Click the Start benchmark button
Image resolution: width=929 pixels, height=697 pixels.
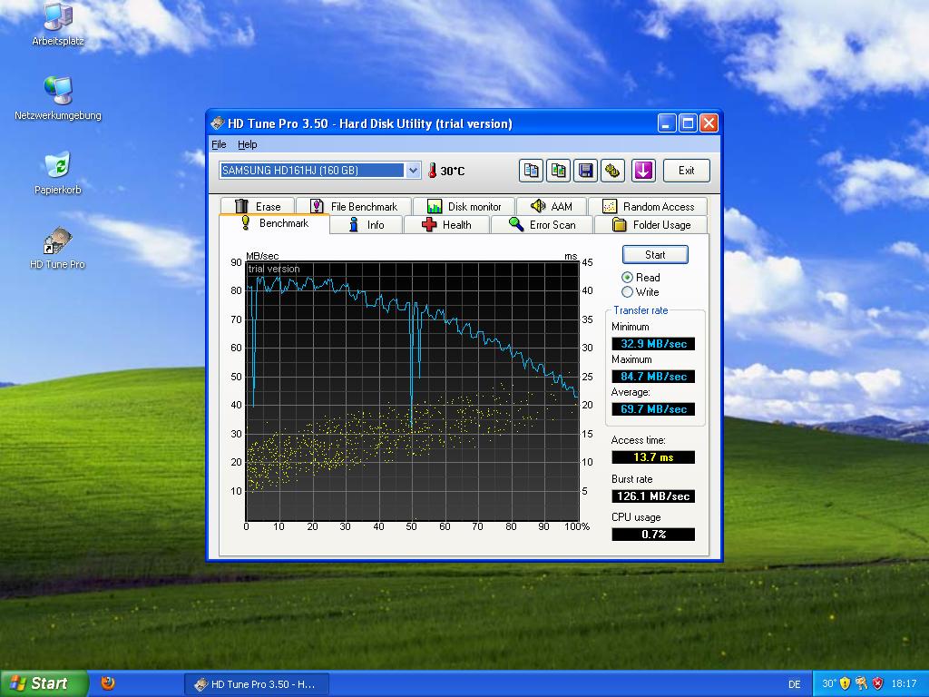click(655, 255)
